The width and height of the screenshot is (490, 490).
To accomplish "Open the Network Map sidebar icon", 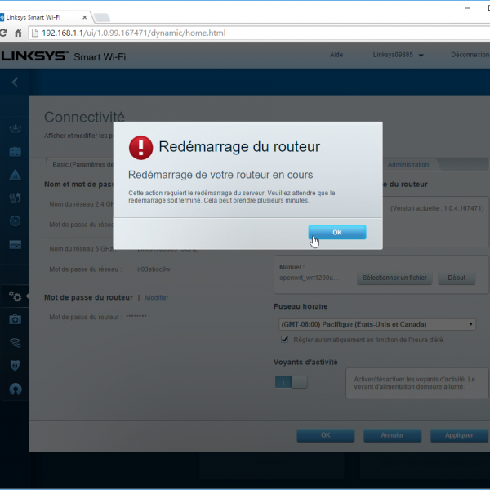I will tap(15, 129).
